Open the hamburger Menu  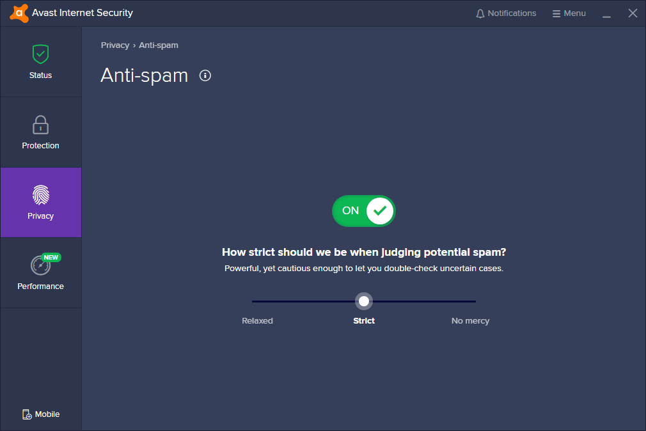point(569,13)
